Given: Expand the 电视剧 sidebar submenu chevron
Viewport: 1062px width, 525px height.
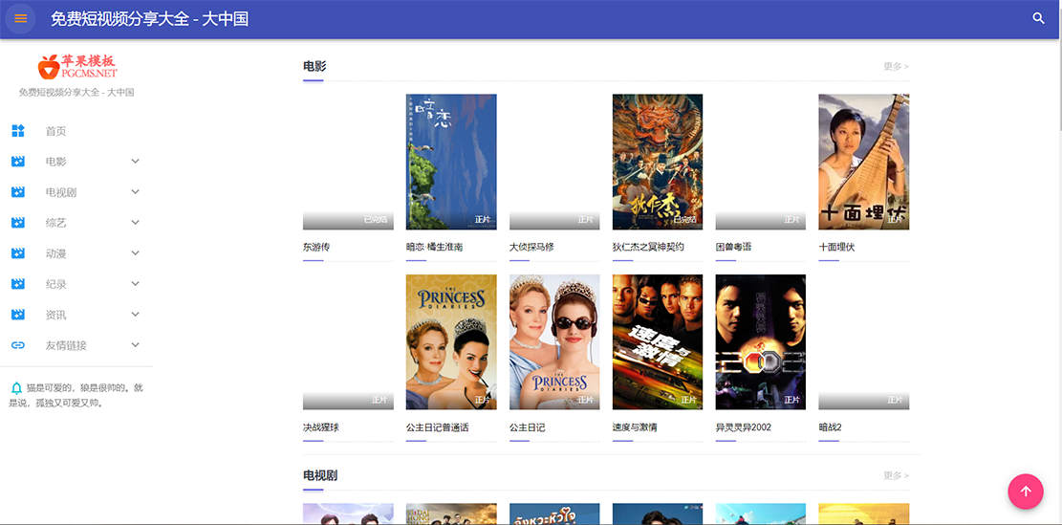Looking at the screenshot, I should click(x=135, y=192).
